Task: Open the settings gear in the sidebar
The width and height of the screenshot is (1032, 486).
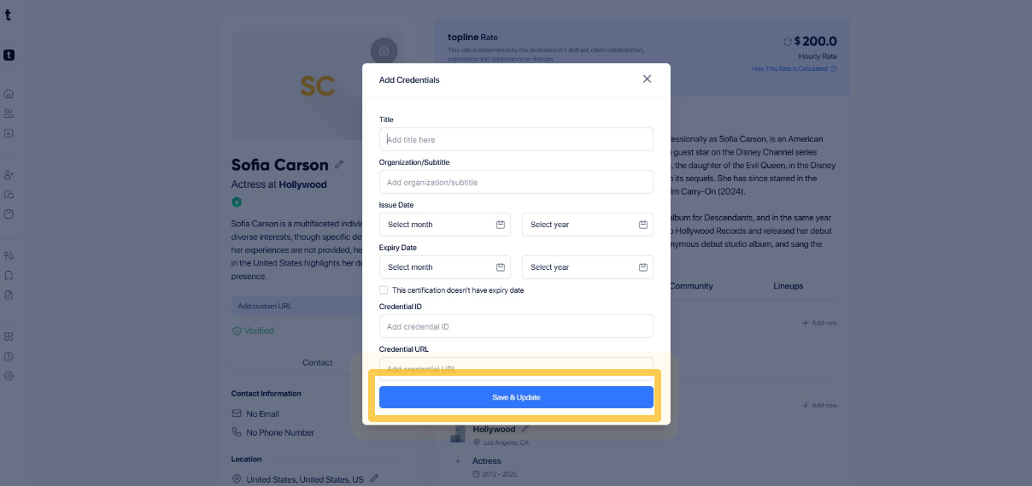Action: (9, 376)
